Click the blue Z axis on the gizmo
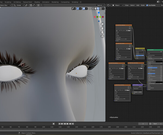Viewport: 163px width, 135px height. (99, 13)
